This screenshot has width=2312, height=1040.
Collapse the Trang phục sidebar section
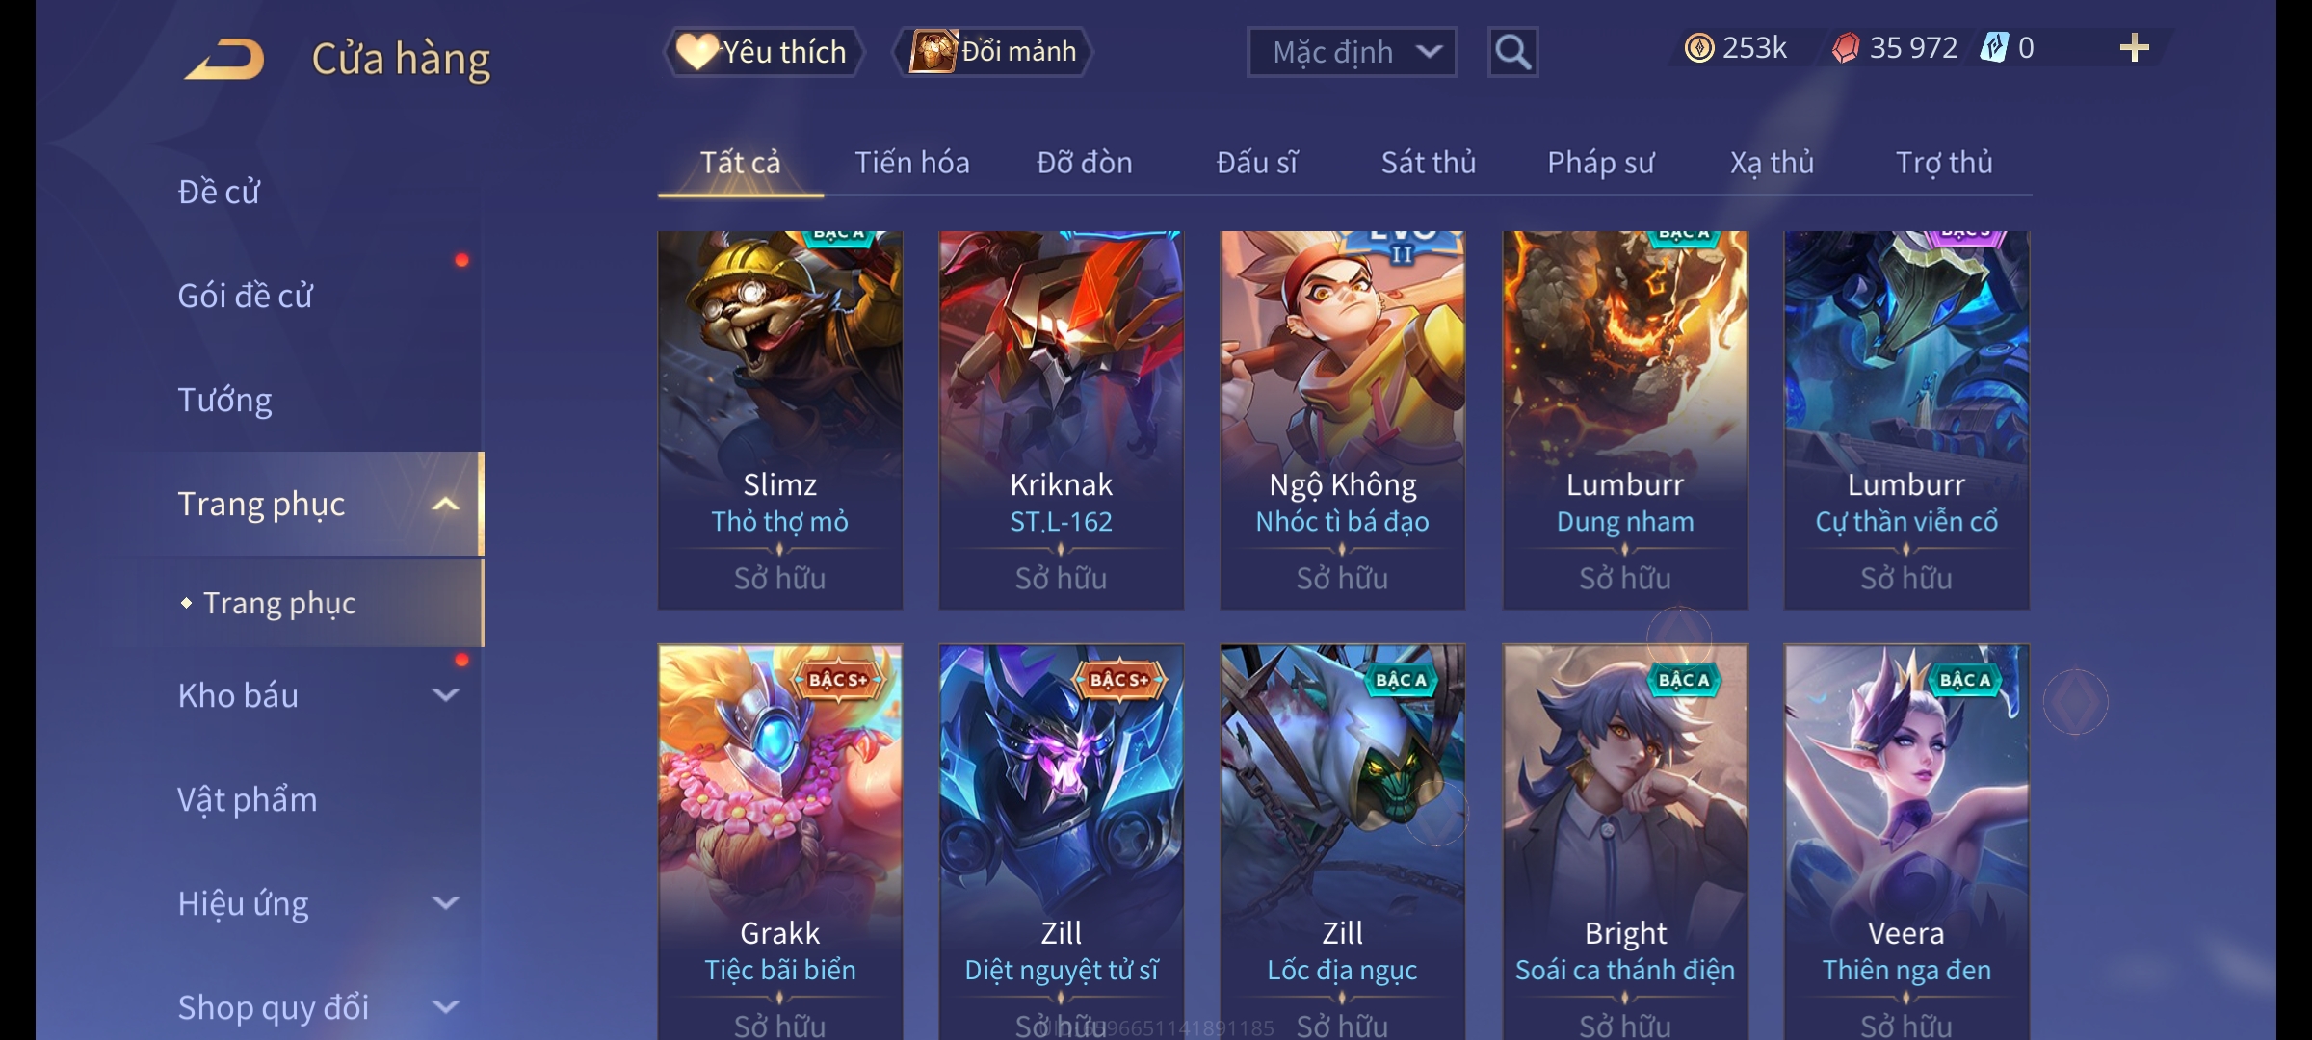445,504
